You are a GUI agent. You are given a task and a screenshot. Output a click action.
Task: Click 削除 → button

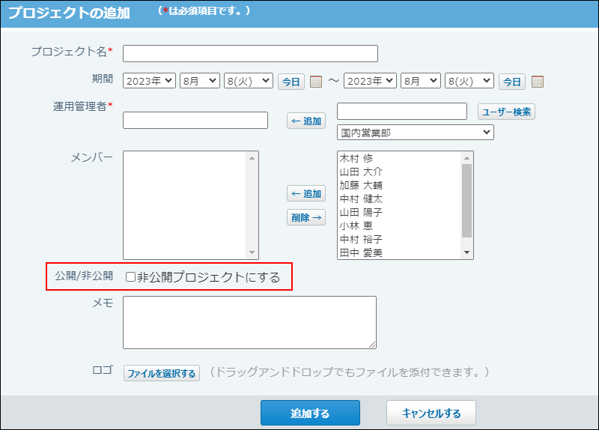click(x=306, y=217)
